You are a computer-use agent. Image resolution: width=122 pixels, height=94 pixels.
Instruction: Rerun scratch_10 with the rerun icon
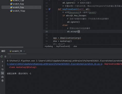click(x=2, y=57)
